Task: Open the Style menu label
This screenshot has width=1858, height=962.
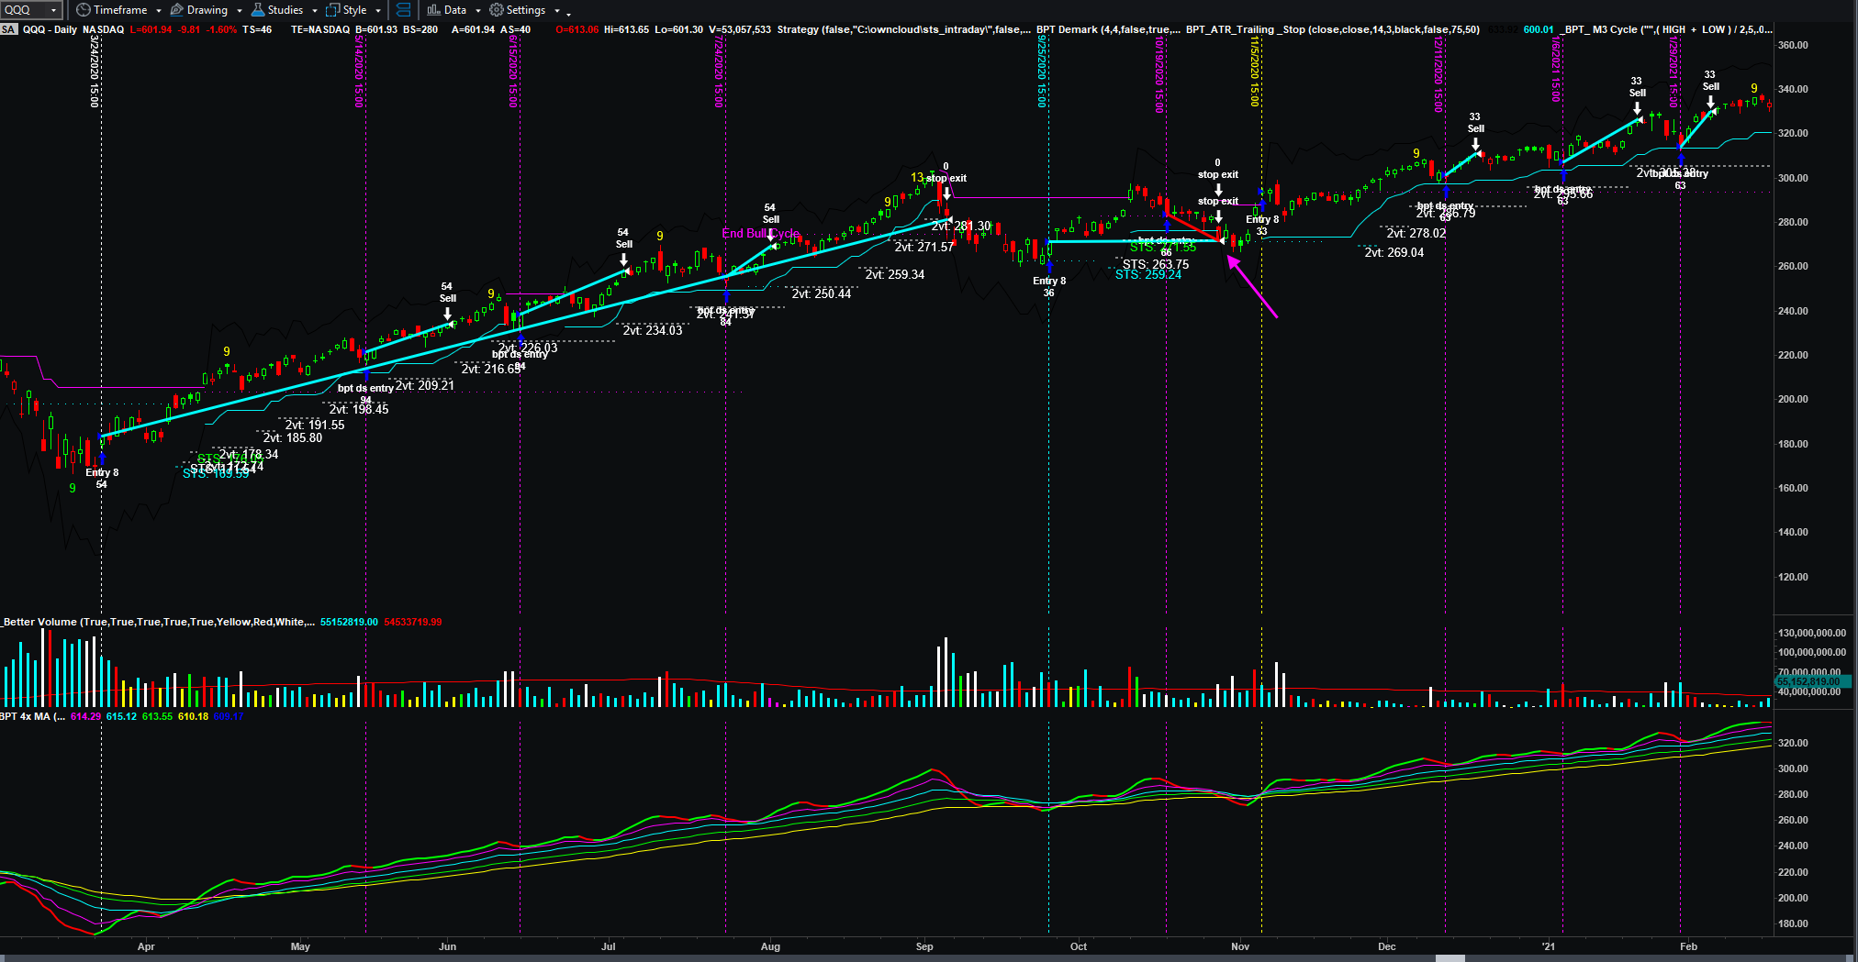Action: click(x=354, y=10)
